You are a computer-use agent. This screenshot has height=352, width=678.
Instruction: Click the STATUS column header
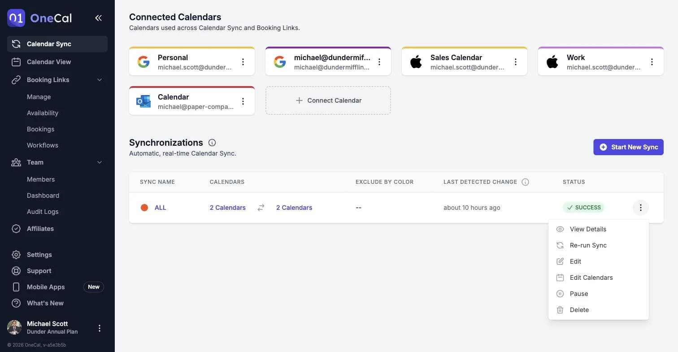click(x=574, y=182)
